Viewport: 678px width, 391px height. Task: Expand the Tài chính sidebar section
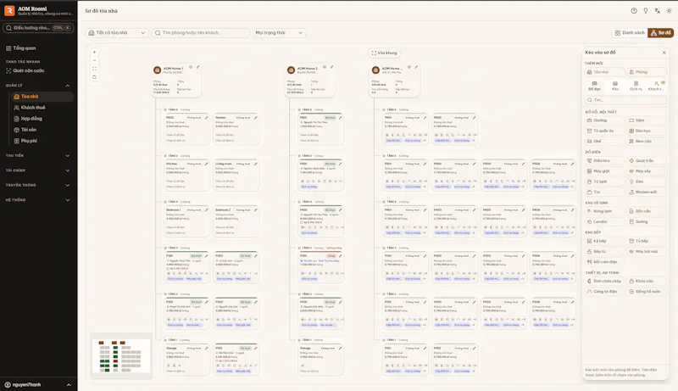pos(38,170)
